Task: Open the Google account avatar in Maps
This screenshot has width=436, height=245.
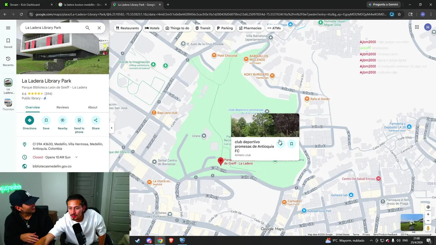Action: (428, 28)
